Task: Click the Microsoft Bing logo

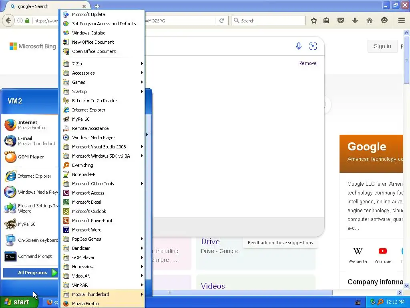Action: (33, 46)
